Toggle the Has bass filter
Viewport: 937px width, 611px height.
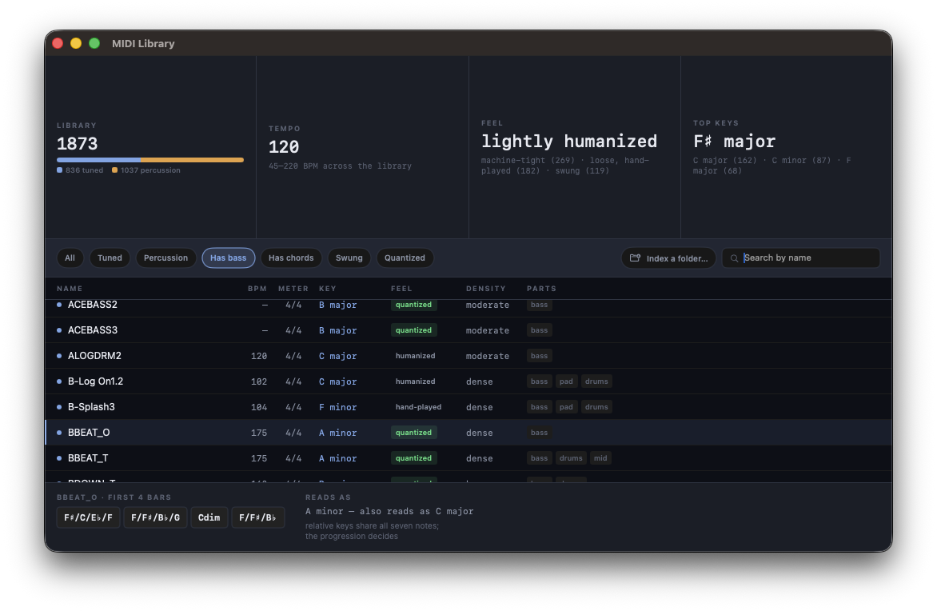(x=229, y=258)
